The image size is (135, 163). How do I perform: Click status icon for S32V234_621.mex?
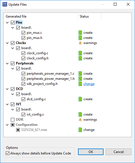click(80, 130)
